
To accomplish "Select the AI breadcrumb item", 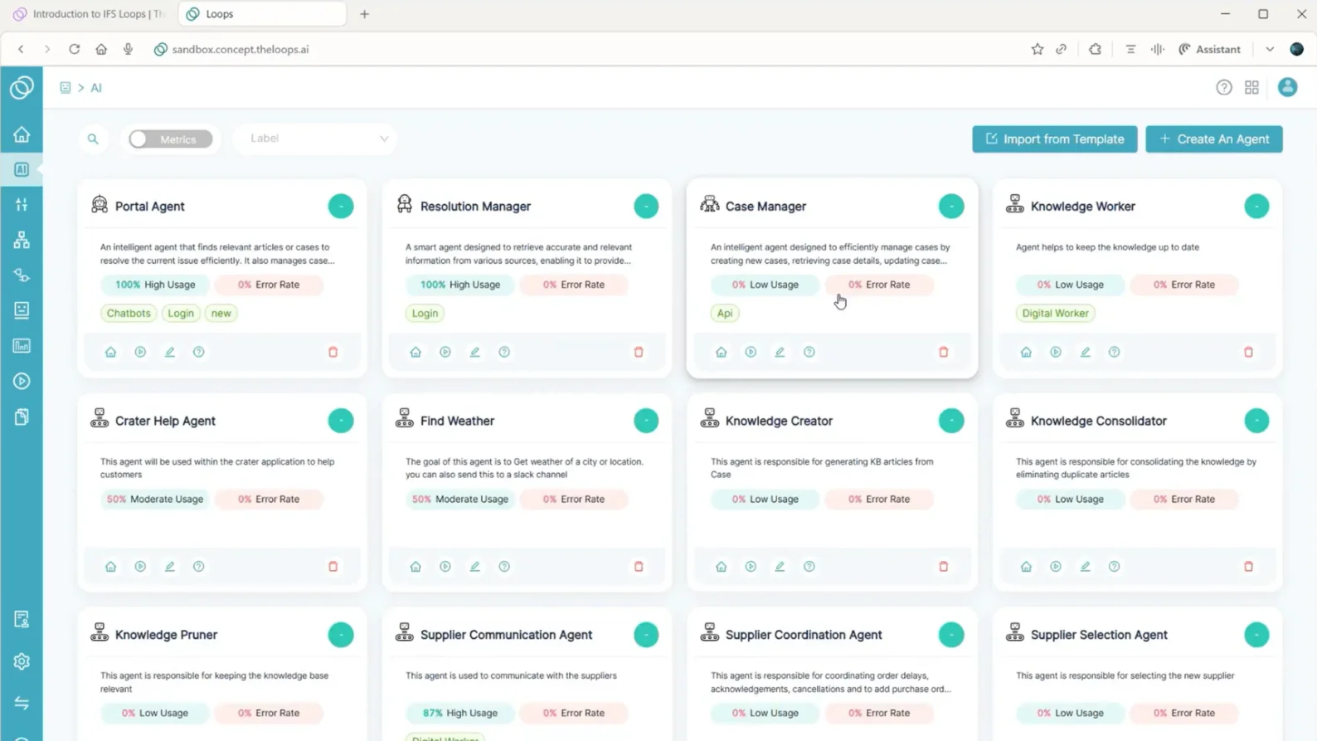I will click(x=96, y=88).
